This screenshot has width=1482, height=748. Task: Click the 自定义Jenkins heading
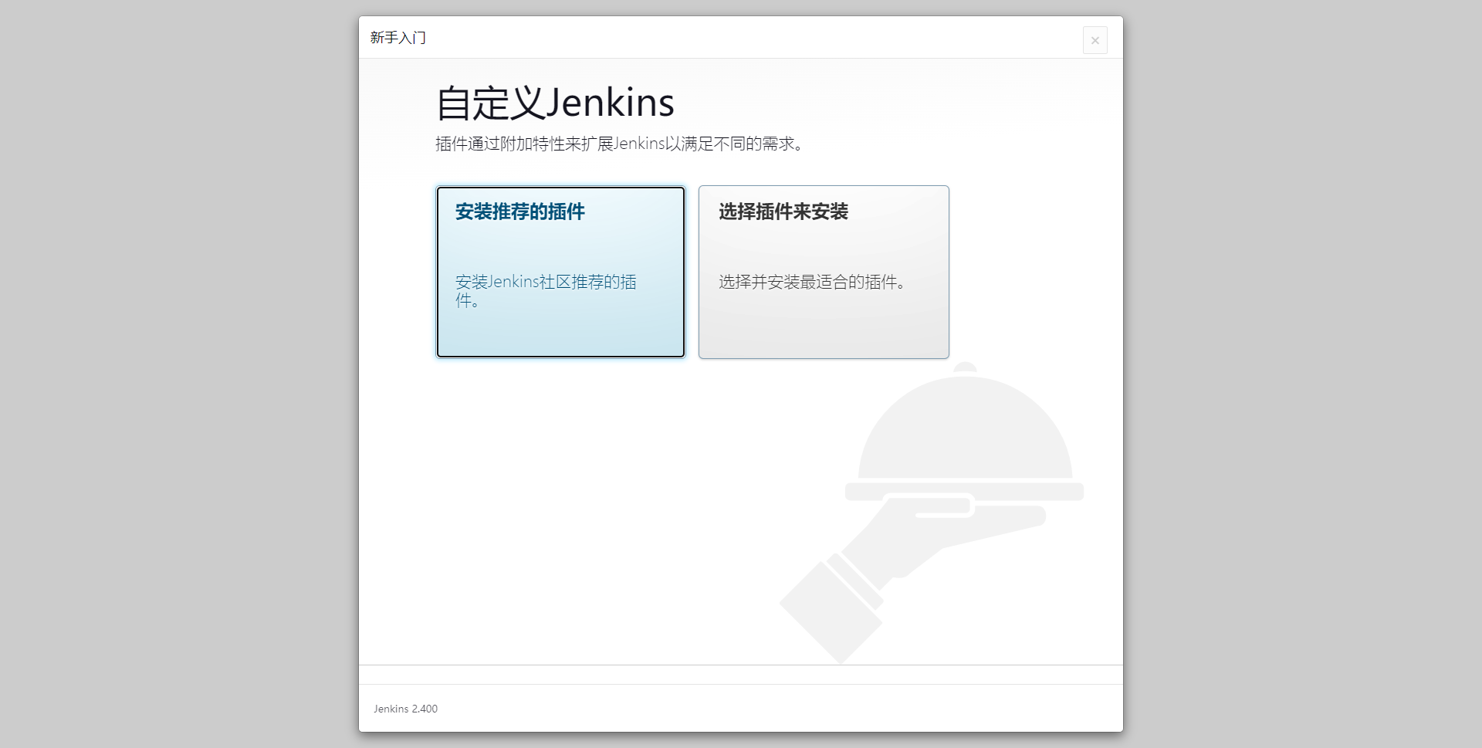tap(555, 103)
